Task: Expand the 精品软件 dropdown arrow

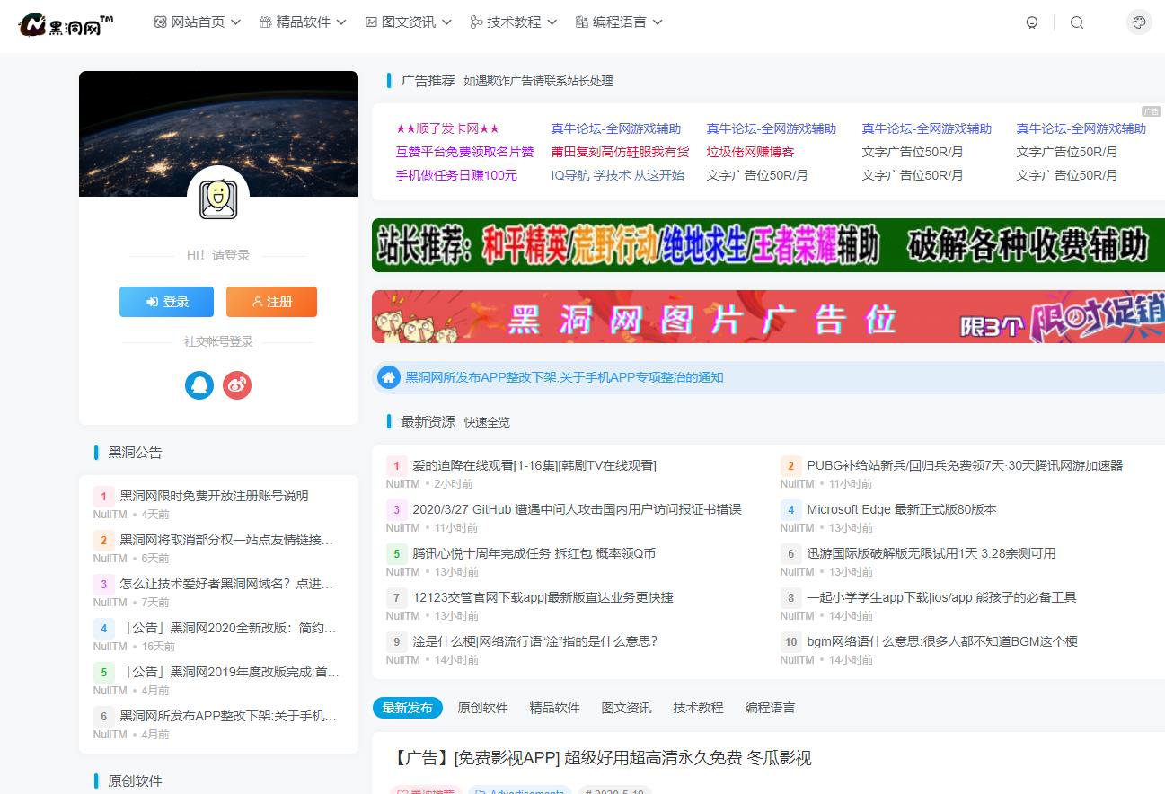Action: 341,22
